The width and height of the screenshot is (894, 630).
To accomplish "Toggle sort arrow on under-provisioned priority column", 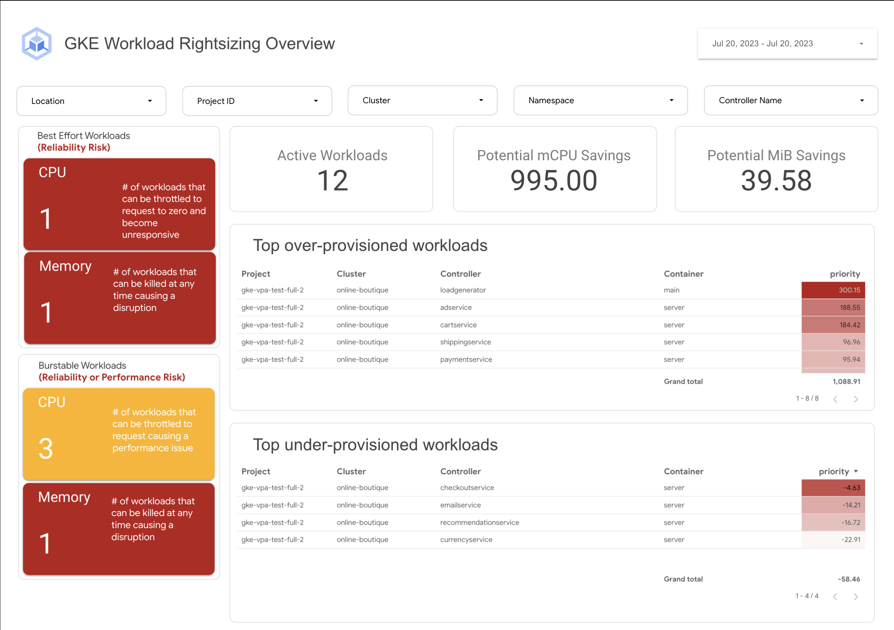I will click(856, 471).
